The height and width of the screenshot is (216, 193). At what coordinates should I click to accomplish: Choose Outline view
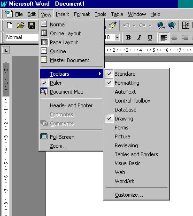point(71,51)
